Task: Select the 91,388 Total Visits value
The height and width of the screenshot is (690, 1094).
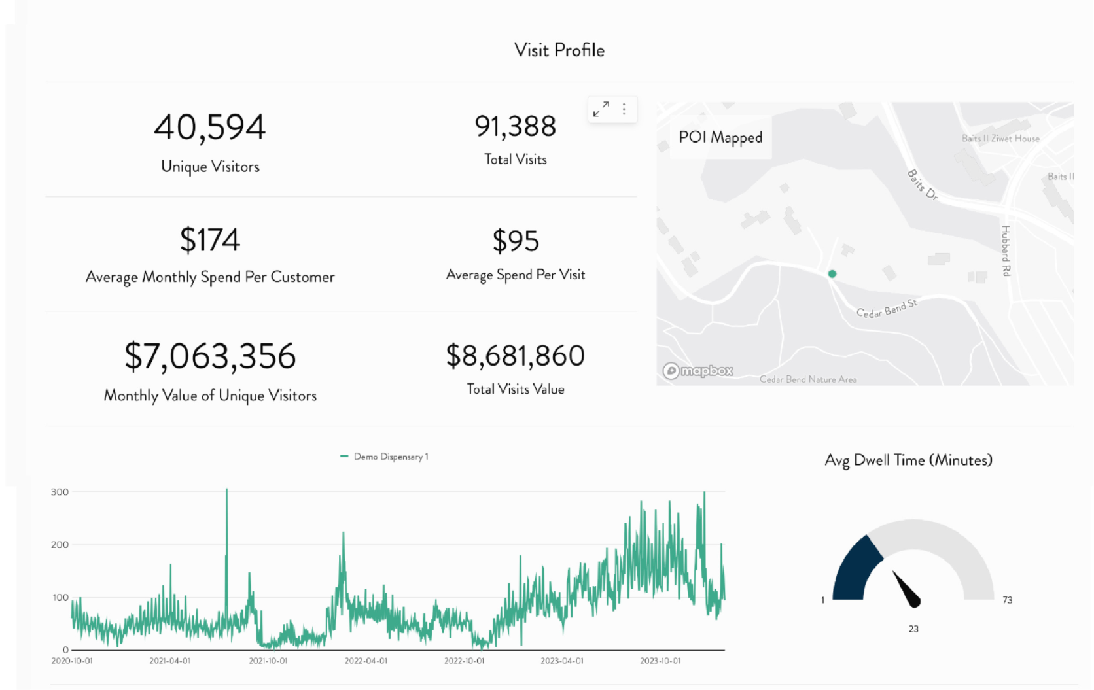Action: (x=516, y=126)
